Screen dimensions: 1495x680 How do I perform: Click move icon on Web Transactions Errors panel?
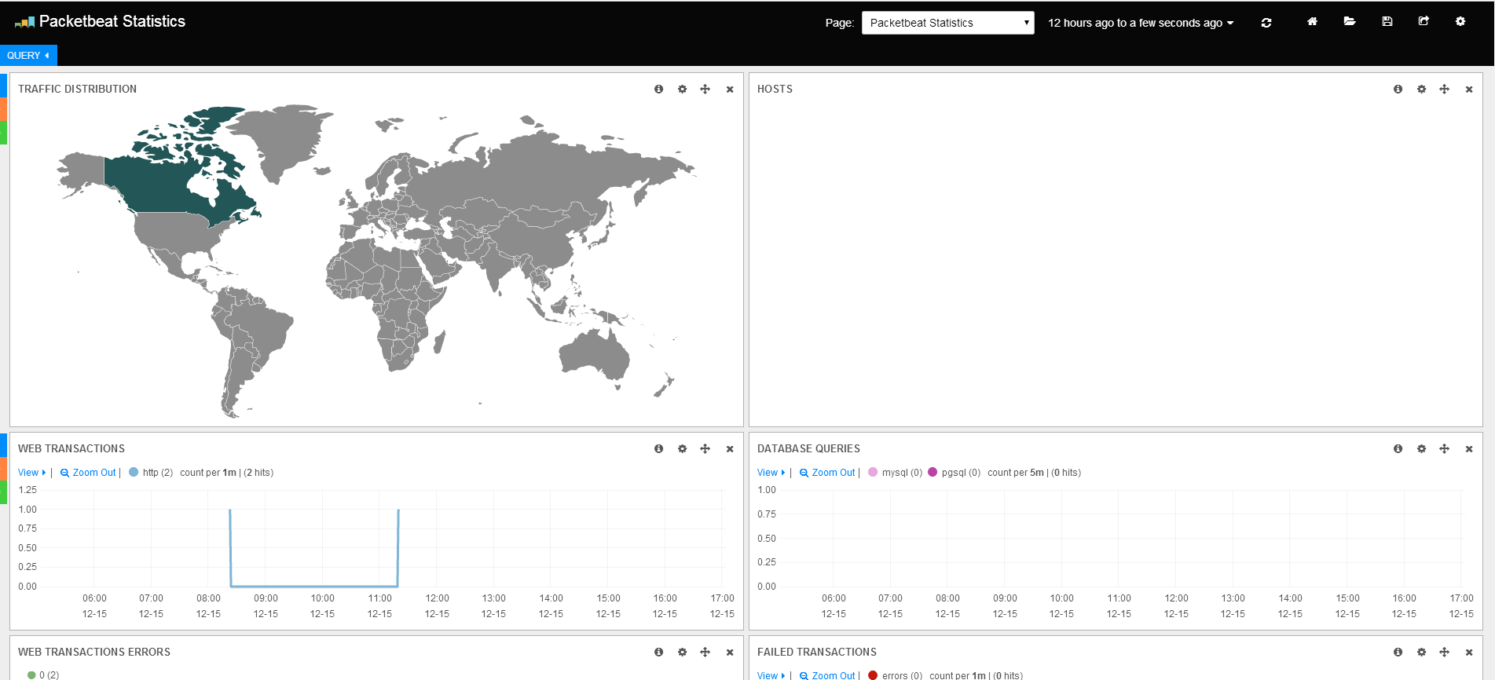pos(705,653)
